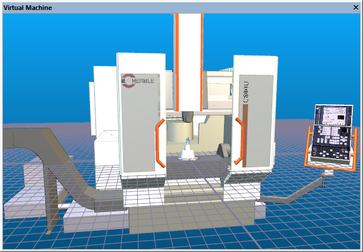Click the vertical Z-axis column with orange stripes

click(x=189, y=62)
